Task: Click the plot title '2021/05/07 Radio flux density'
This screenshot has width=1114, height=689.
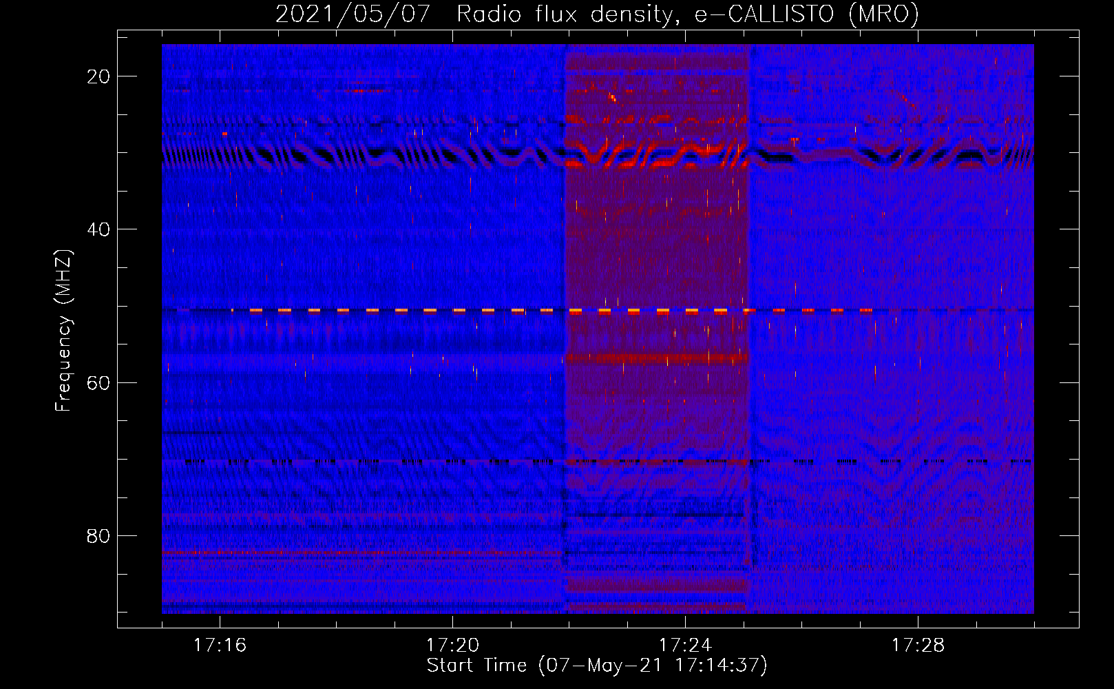Action: (597, 14)
